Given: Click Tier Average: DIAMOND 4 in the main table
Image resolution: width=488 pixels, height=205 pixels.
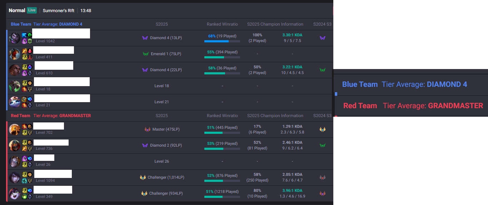Looking at the screenshot, I should tap(58, 24).
